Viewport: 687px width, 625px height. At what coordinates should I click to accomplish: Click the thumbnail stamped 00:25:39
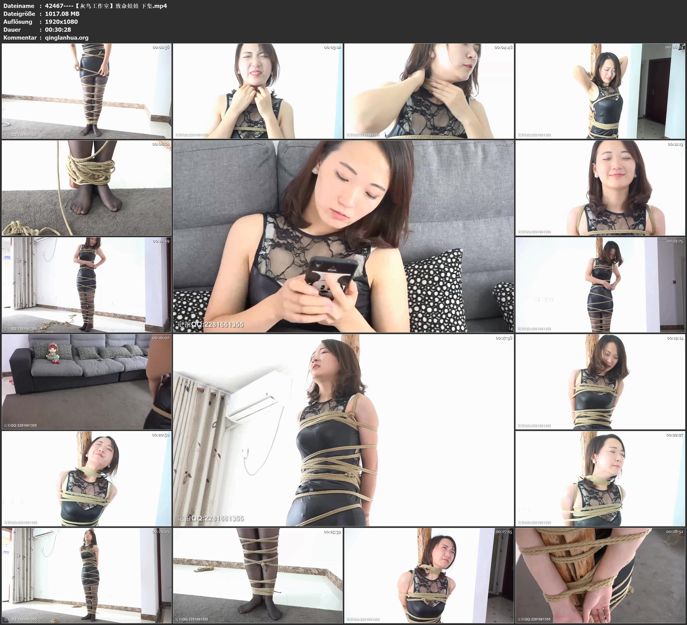(x=258, y=575)
